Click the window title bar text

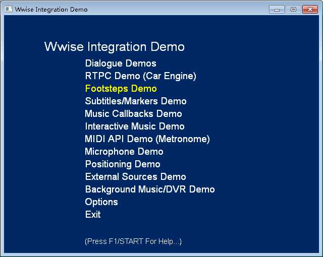pos(51,10)
